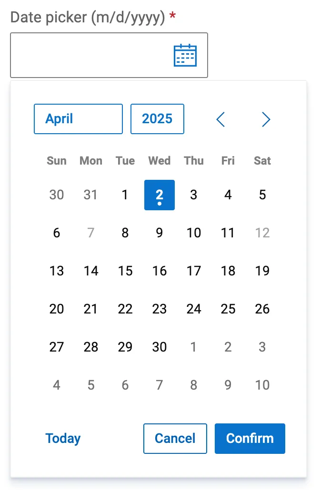320x490 pixels.
Task: Open the 2025 year dropdown
Action: (x=157, y=119)
